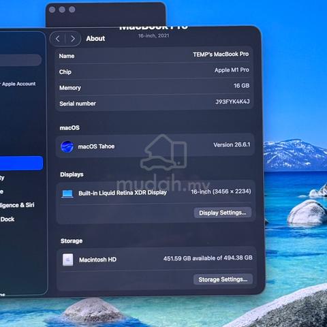Screen dimensions: 327x327
Task: Click the red close button of back window
Action: pos(52,10)
